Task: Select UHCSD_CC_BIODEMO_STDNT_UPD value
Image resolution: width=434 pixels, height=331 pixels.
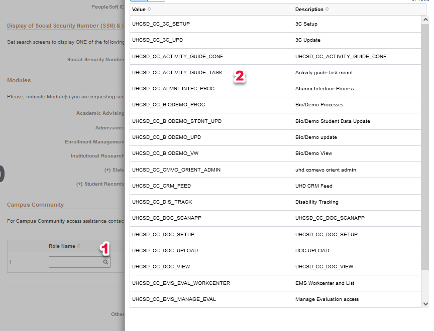Action: click(177, 121)
